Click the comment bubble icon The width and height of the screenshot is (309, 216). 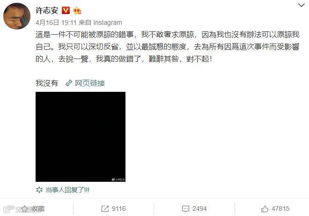tap(185, 209)
